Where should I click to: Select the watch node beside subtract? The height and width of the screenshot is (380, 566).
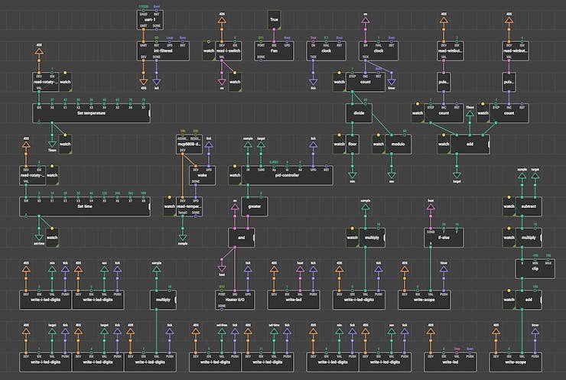coord(509,206)
